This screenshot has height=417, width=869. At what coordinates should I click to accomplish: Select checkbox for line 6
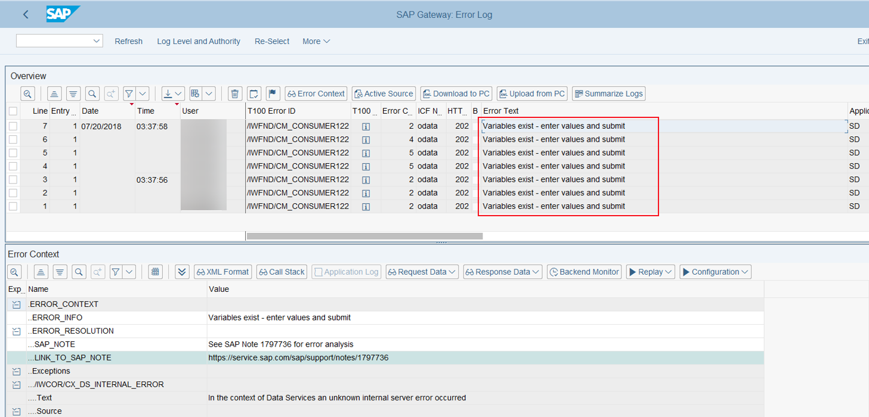(13, 139)
